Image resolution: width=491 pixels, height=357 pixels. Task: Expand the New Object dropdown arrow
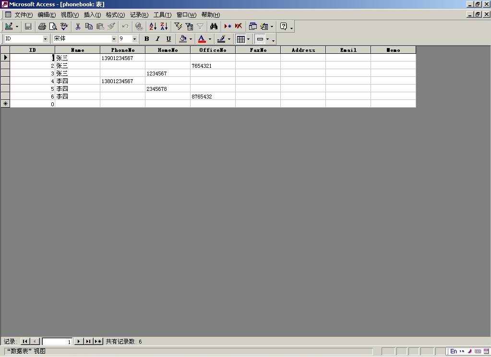[x=272, y=26]
